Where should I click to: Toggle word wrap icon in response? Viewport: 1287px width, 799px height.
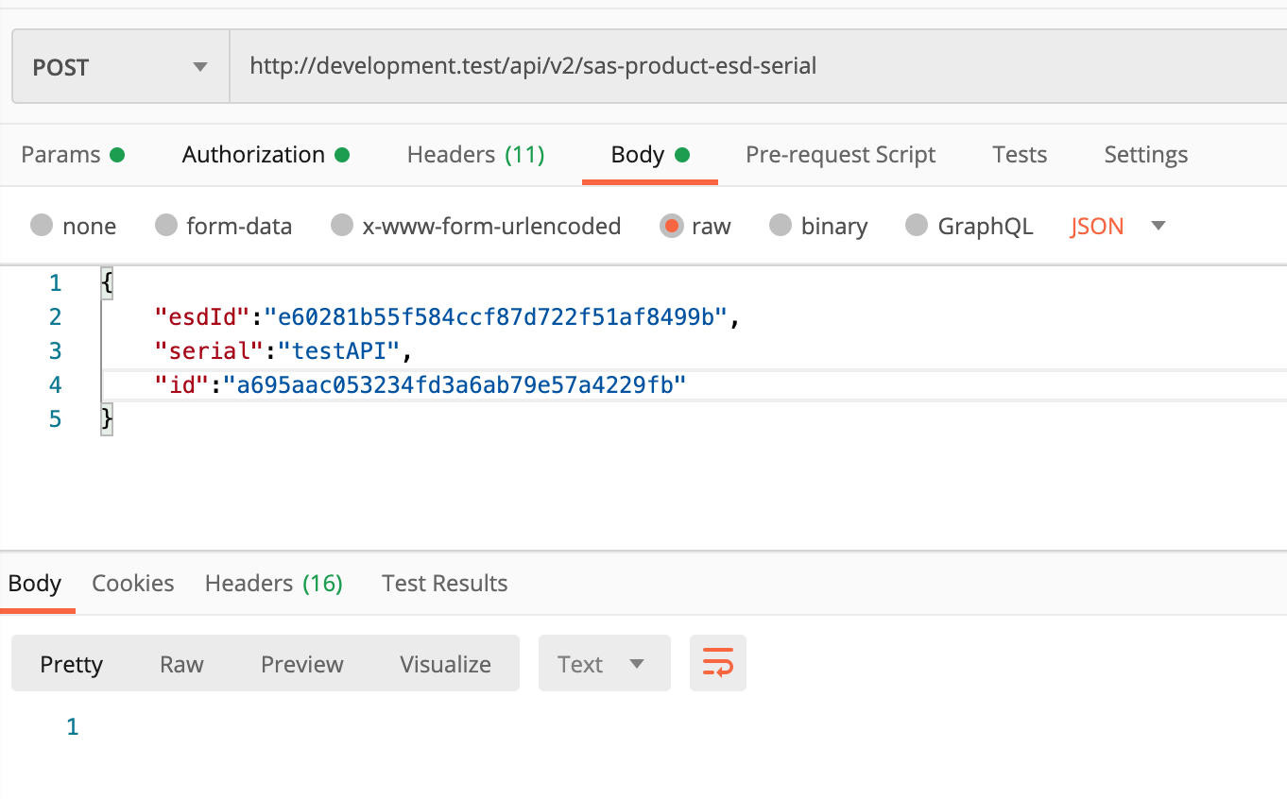coord(718,663)
